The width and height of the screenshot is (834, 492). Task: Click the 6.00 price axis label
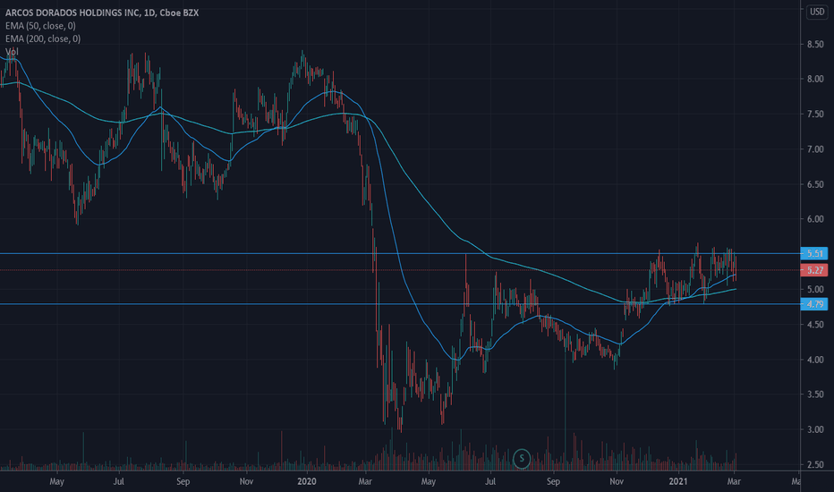815,219
